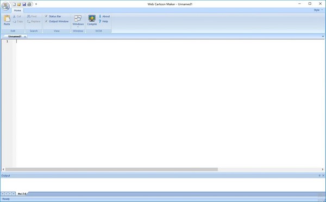Open the Replace dialog
This screenshot has height=202, width=326.
pos(34,21)
